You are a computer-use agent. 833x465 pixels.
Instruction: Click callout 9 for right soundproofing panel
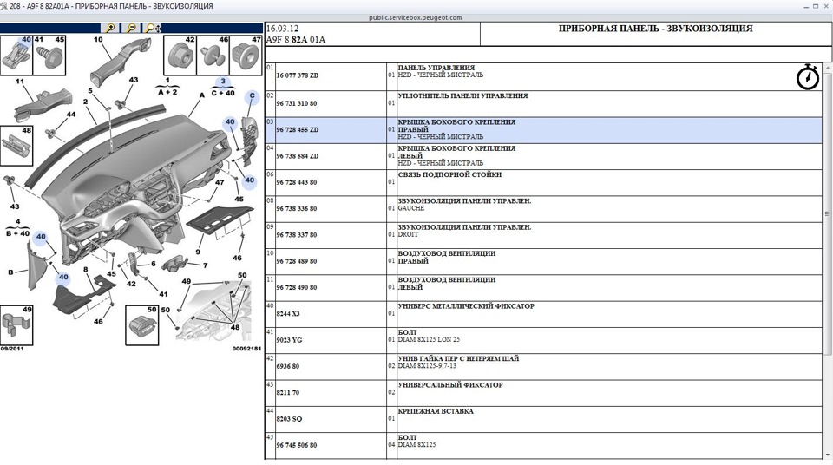tap(198, 252)
